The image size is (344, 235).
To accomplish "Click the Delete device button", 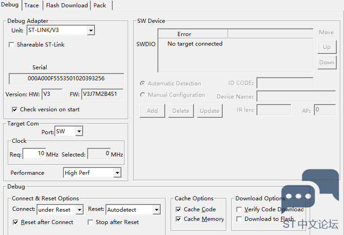I will (x=181, y=111).
